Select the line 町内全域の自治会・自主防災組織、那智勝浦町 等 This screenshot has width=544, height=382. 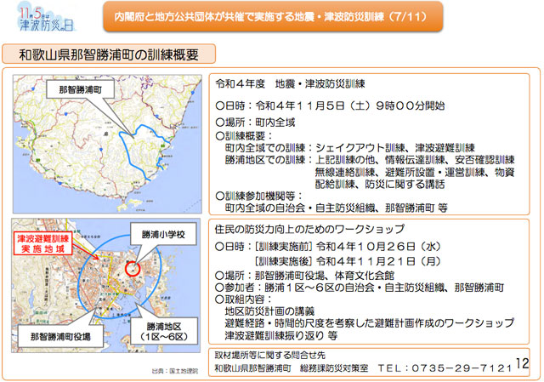tap(337, 208)
